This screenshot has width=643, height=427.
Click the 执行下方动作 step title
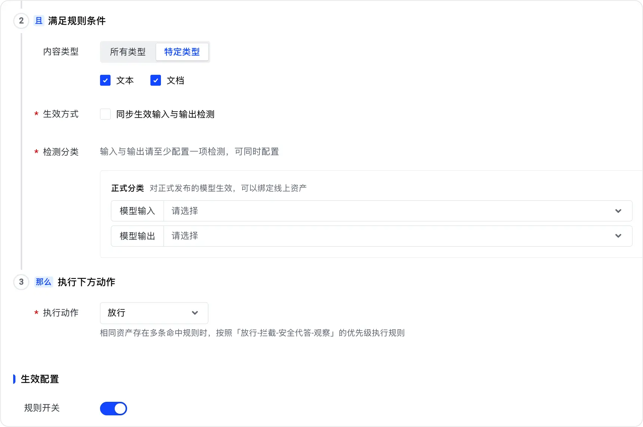[x=86, y=282]
